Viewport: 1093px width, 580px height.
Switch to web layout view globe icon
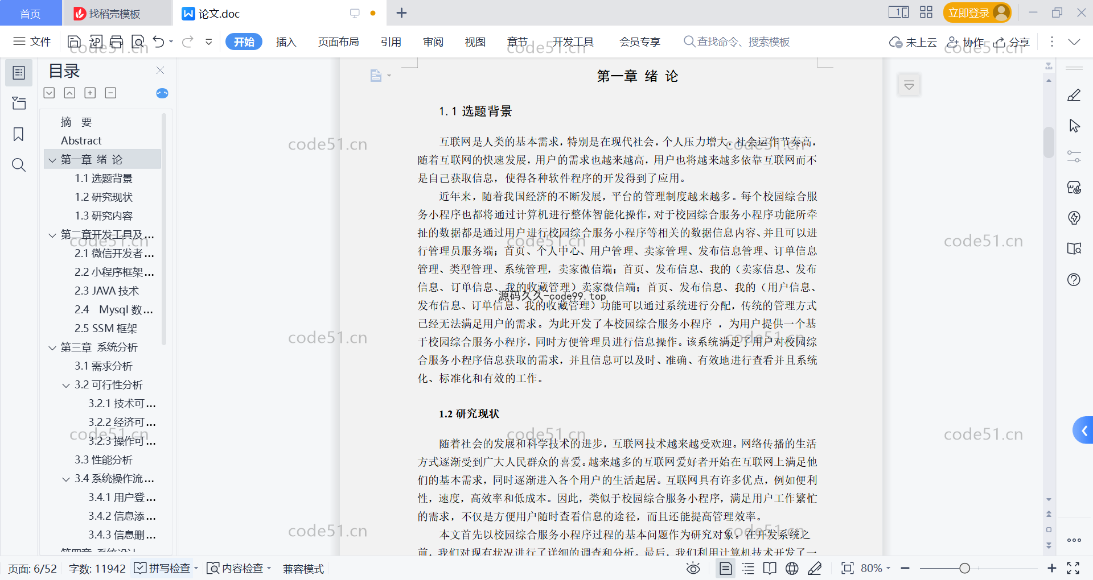[792, 568]
